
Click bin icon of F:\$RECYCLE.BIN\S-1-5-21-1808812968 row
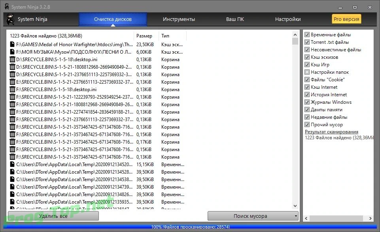[x=12, y=104]
